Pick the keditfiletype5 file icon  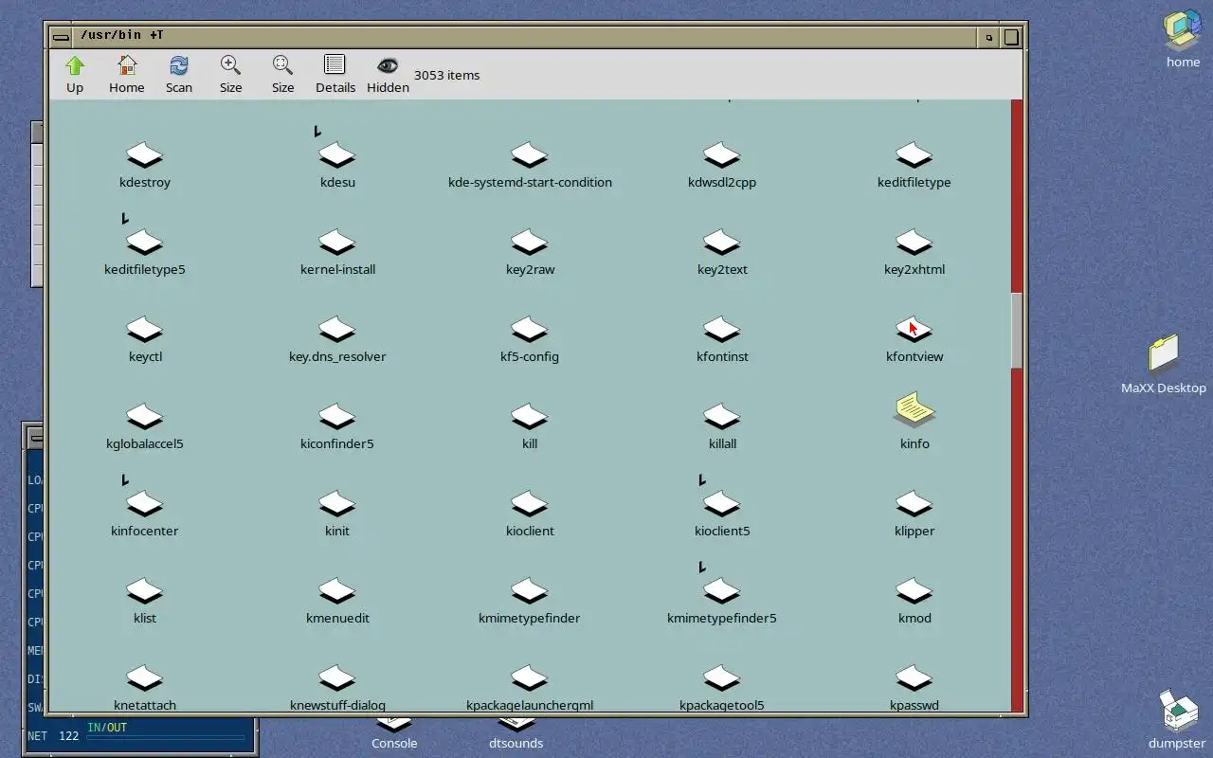pos(145,243)
